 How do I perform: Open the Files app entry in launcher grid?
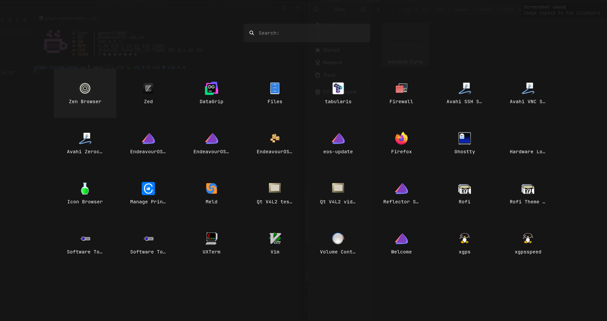point(275,94)
